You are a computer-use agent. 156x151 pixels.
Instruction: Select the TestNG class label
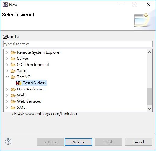coord(34,83)
